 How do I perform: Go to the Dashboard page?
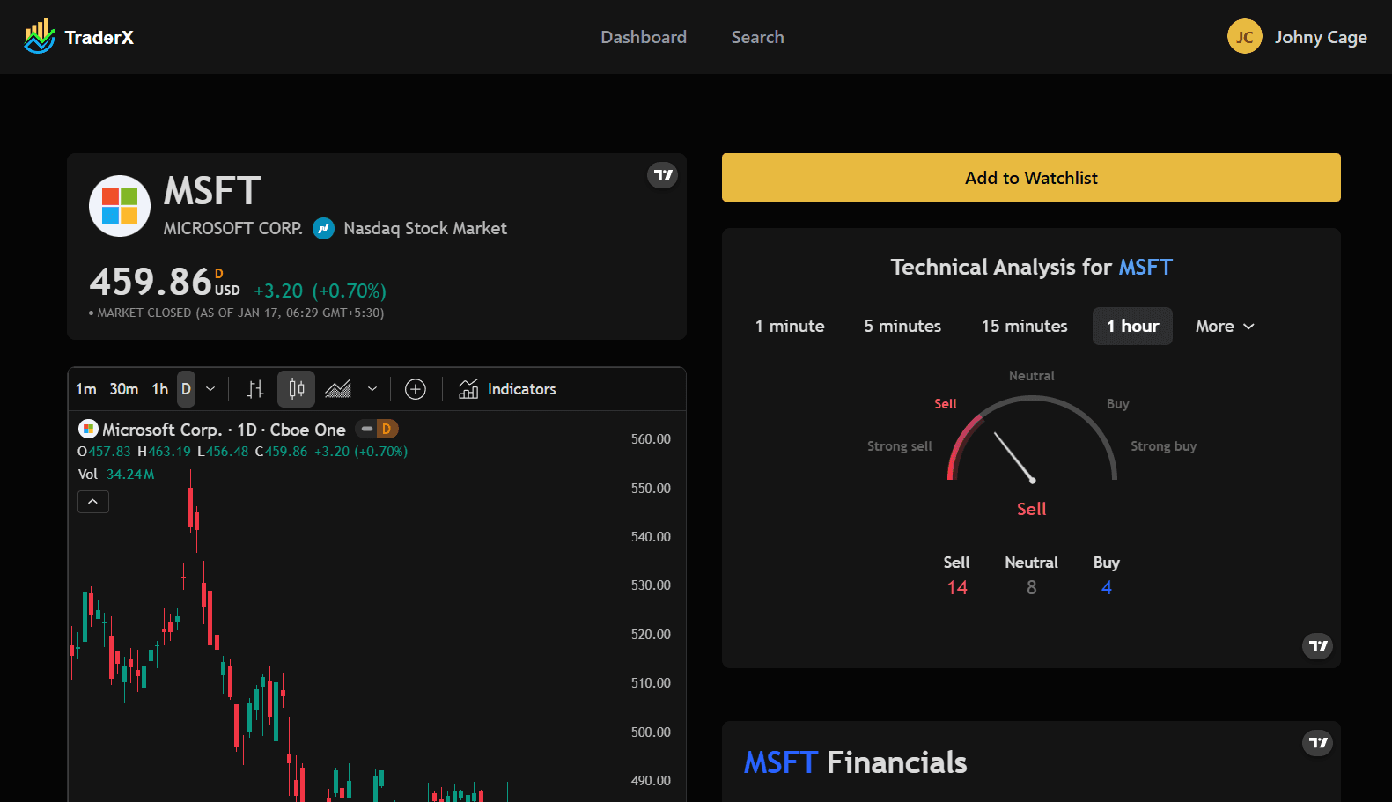pos(644,37)
